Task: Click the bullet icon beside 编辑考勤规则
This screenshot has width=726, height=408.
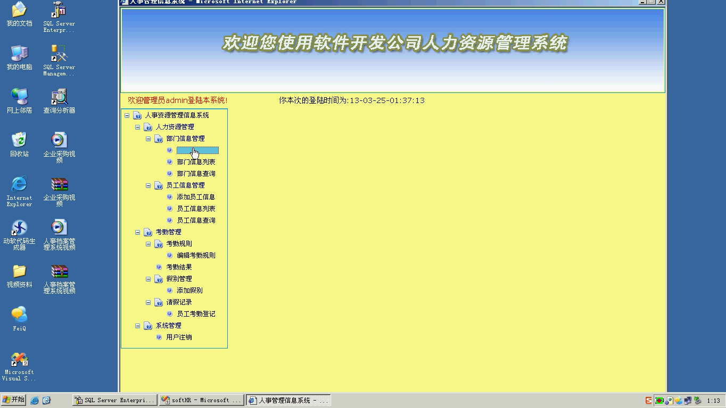Action: 170,256
